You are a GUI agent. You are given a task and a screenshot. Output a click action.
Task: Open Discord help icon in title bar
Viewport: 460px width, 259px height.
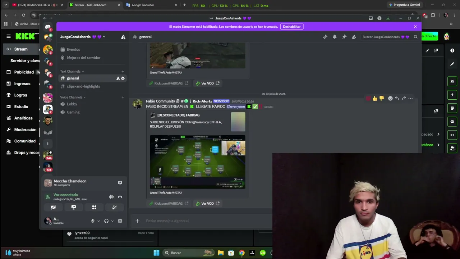(379, 18)
